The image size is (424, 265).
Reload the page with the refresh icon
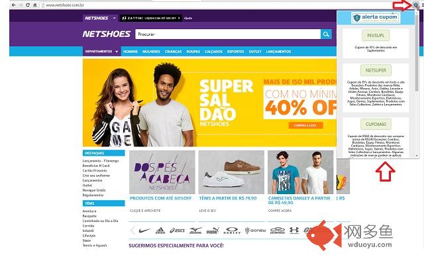point(28,5)
